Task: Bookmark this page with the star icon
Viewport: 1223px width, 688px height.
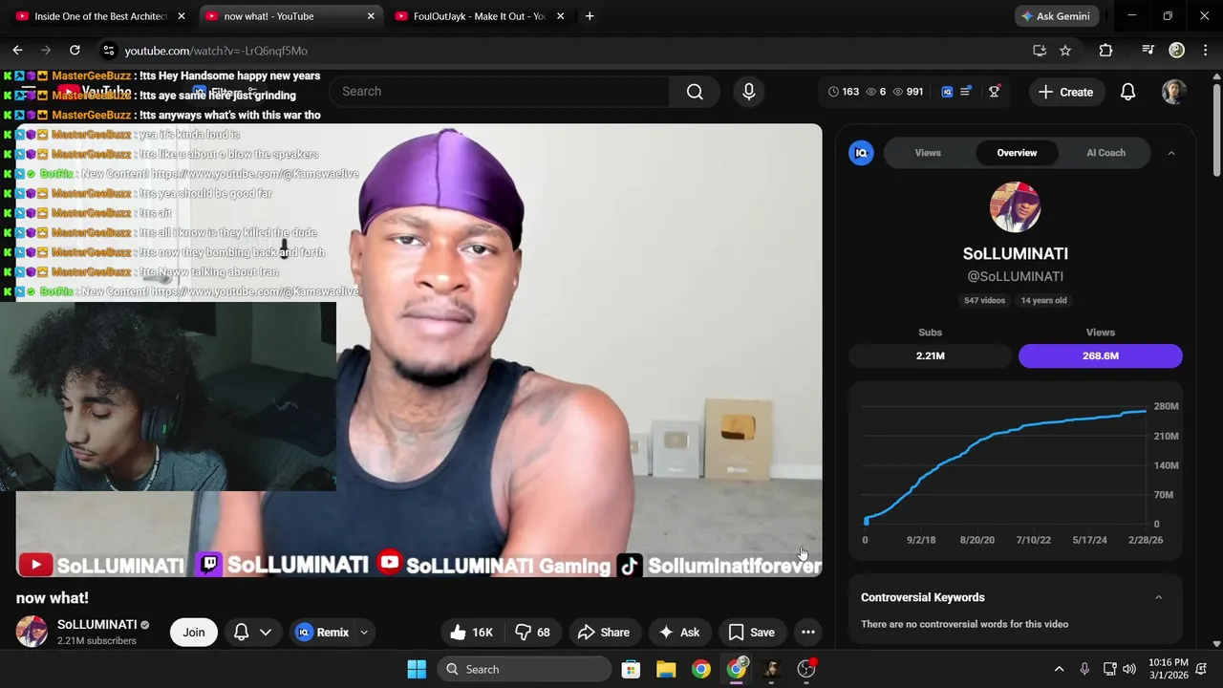Action: click(x=1065, y=51)
